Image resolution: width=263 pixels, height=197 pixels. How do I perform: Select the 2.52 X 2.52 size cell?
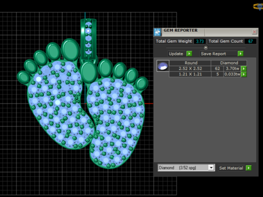click(190, 68)
